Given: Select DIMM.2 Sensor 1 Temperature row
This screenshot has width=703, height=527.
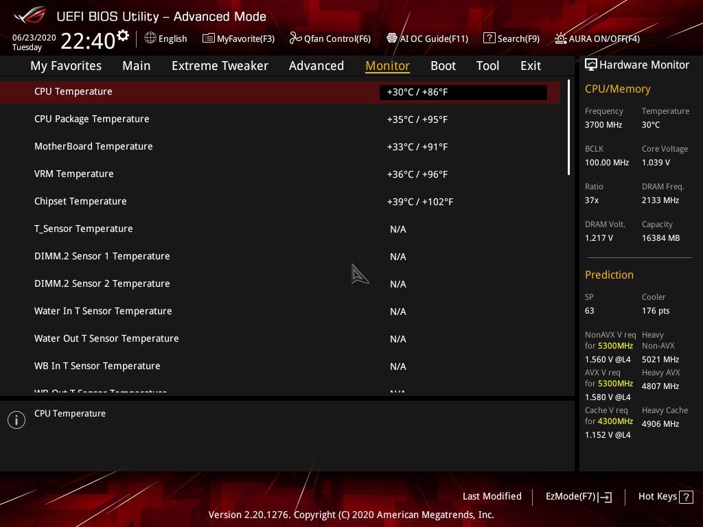Looking at the screenshot, I should click(x=280, y=257).
